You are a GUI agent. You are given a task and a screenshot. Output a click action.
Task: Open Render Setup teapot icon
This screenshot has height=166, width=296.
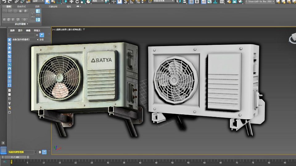pyautogui.click(x=228, y=2)
